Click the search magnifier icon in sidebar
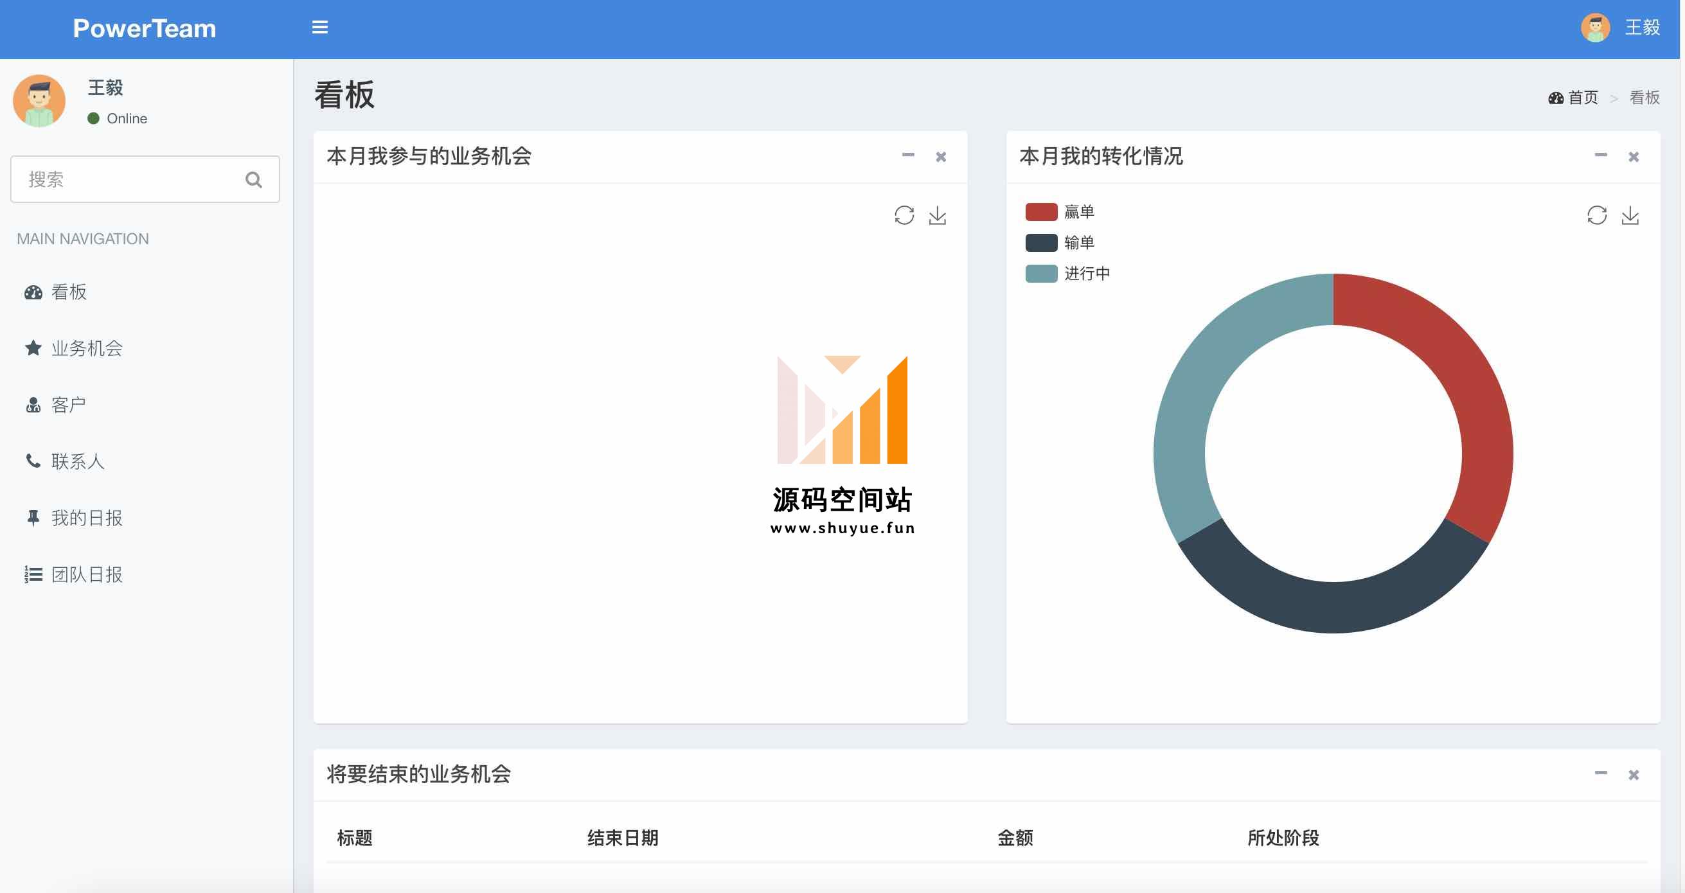1685x893 pixels. click(254, 180)
